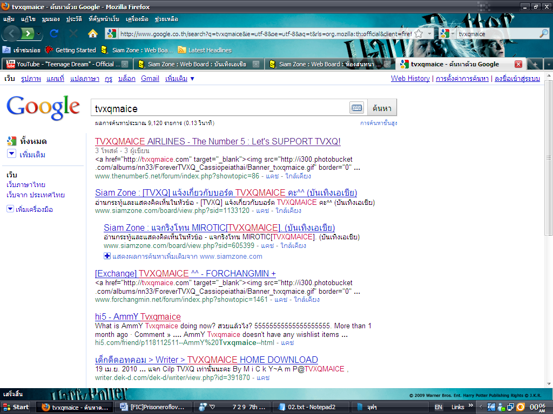Open TVXQMAICE AIRLINES search result
Image resolution: width=553 pixels, height=414 pixels.
coord(218,141)
